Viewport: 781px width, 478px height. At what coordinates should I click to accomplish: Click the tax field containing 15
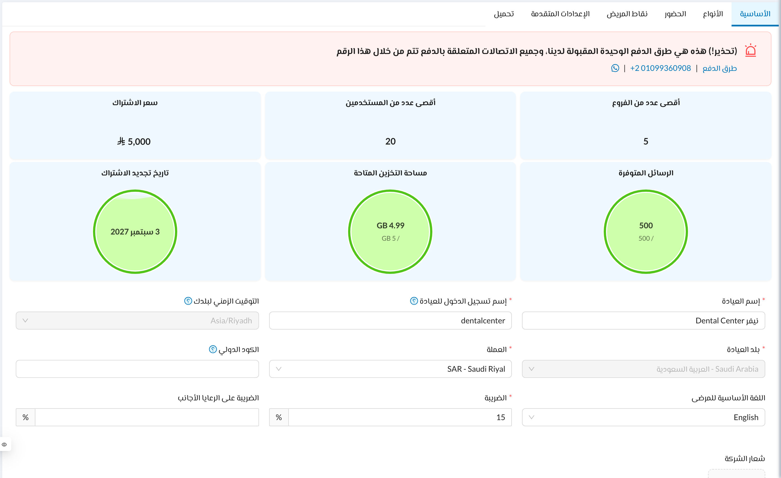[x=400, y=417]
